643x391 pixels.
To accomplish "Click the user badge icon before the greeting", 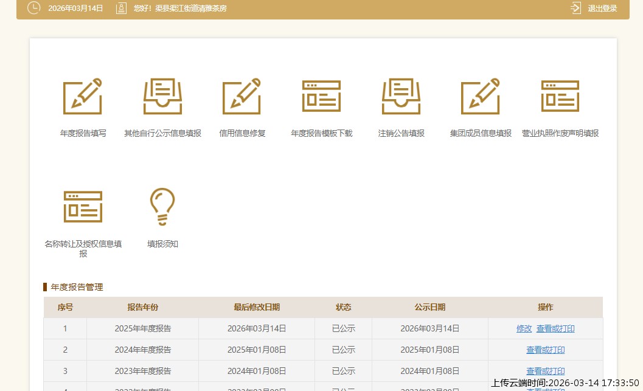I will [121, 9].
